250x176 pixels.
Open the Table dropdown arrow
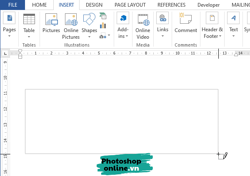(x=29, y=37)
